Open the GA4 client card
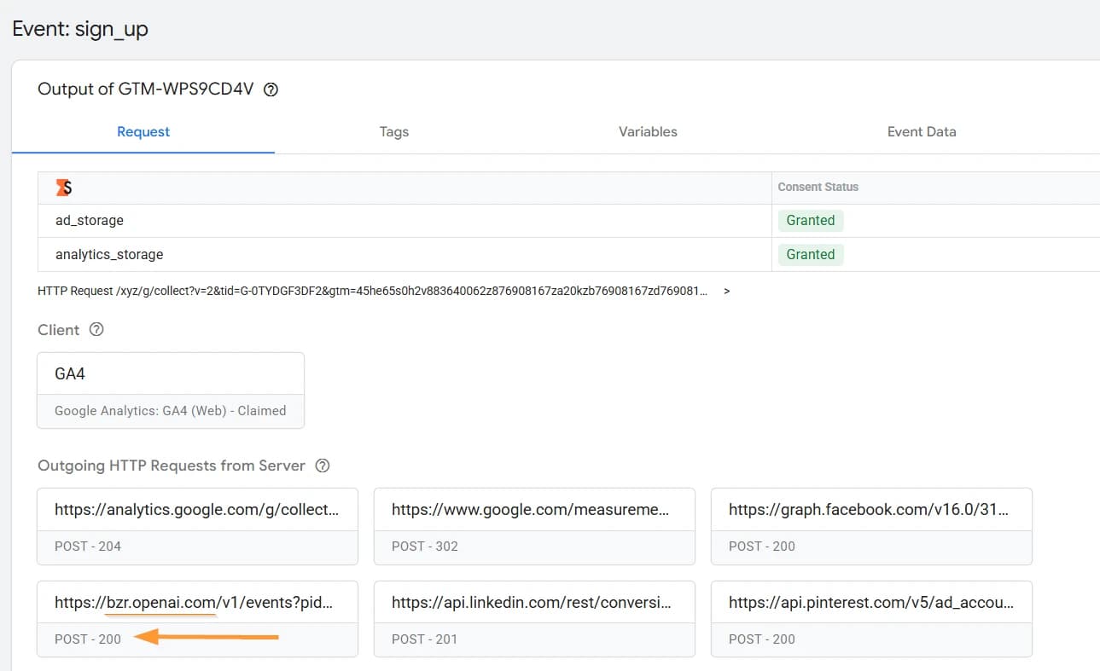 coord(171,390)
